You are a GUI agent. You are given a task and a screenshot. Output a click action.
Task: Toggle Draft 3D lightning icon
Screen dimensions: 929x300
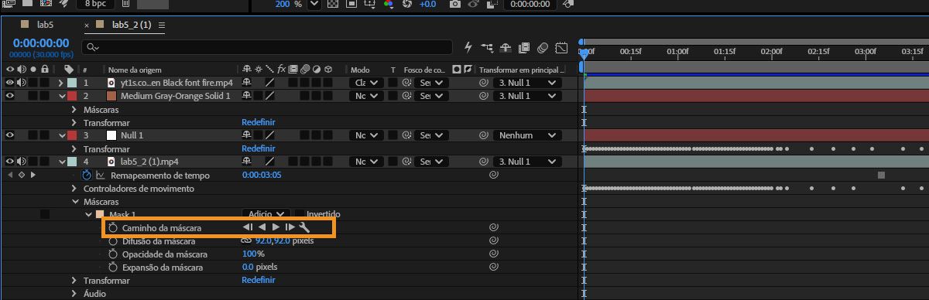coord(468,47)
